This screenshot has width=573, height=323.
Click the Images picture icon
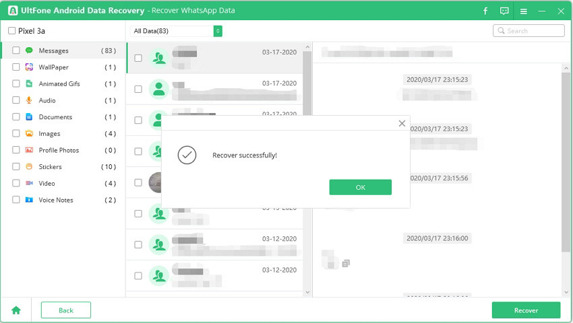(x=29, y=133)
